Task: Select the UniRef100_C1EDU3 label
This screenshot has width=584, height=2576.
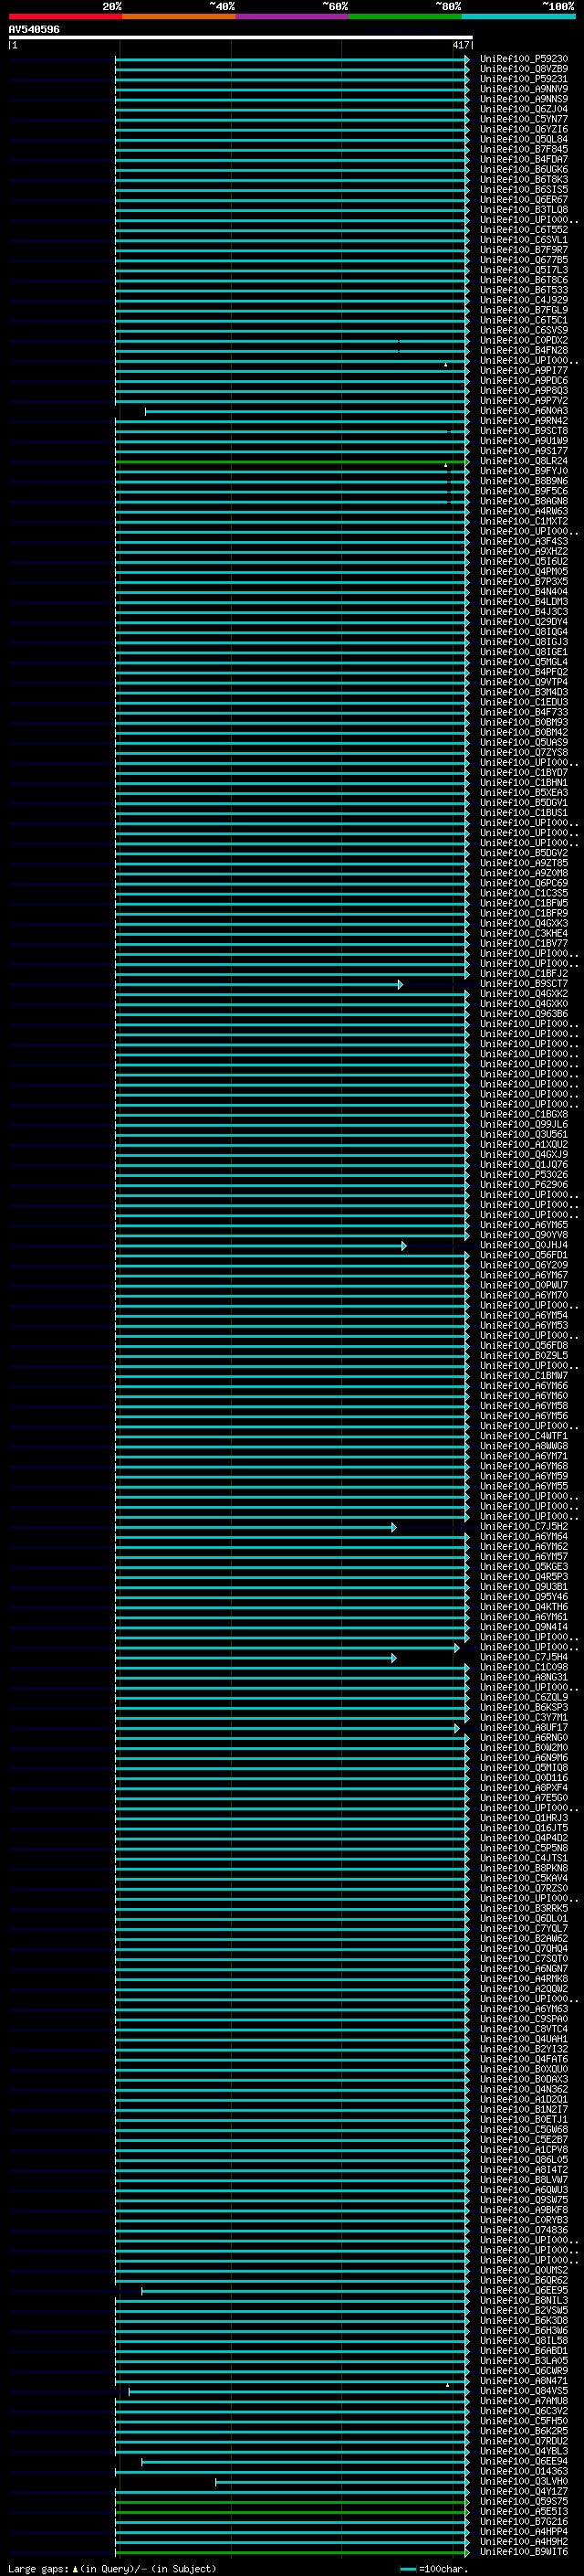Action: pos(523,702)
